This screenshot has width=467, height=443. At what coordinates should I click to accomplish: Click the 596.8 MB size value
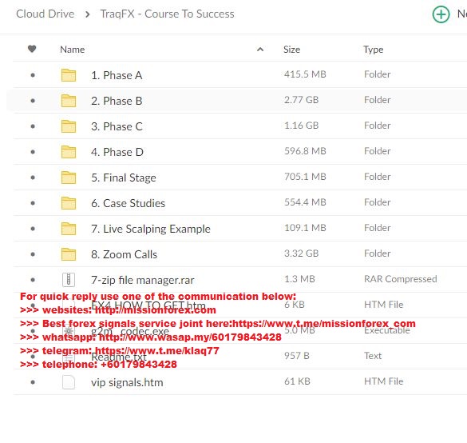(305, 151)
